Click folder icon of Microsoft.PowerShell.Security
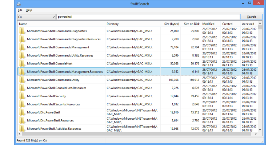Viewport: 280px width, 145px height. click(x=22, y=96)
